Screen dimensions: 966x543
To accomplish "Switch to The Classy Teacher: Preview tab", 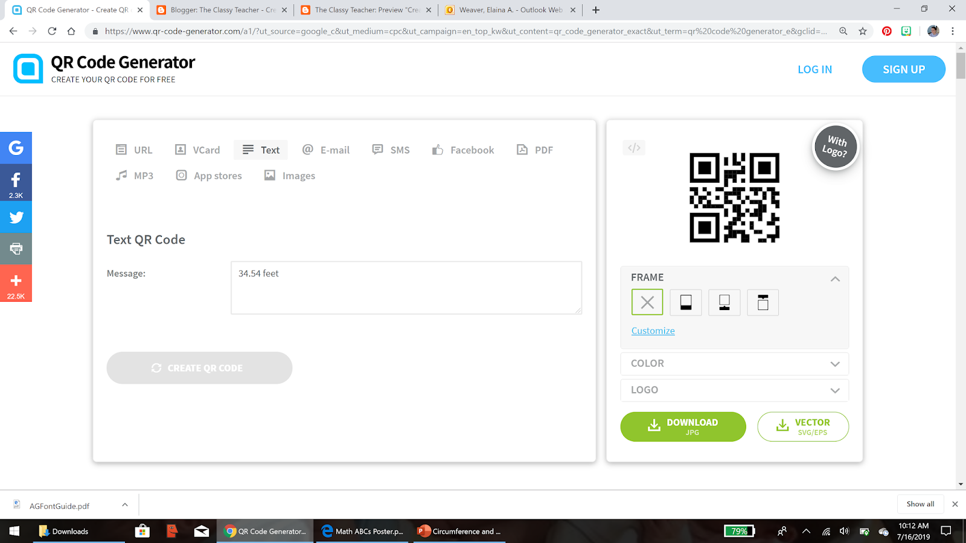I will [366, 10].
